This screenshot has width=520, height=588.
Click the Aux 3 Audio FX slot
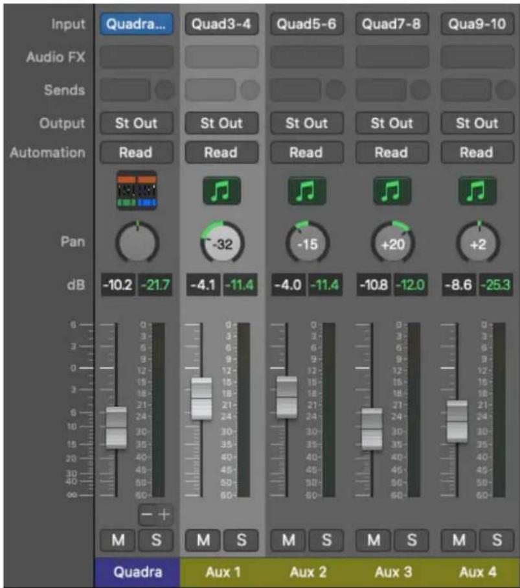tap(392, 57)
